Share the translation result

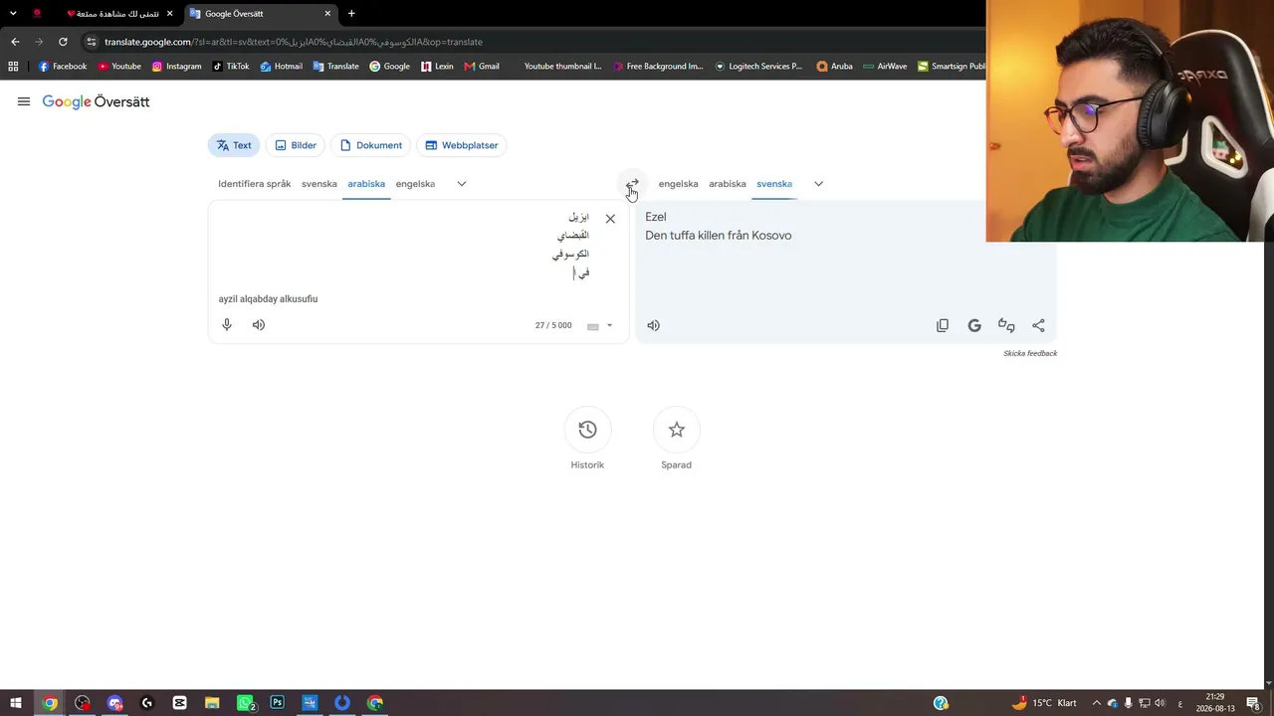pyautogui.click(x=1038, y=325)
